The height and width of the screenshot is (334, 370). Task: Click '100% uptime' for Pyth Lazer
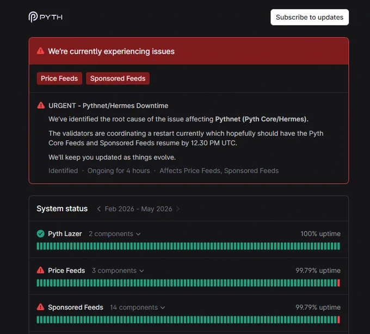pos(320,234)
